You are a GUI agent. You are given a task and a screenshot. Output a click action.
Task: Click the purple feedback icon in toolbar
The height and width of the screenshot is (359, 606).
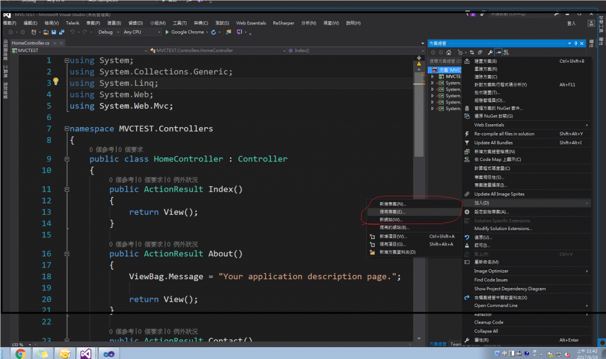[239, 32]
